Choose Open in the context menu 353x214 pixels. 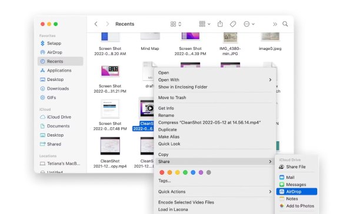(x=215, y=73)
